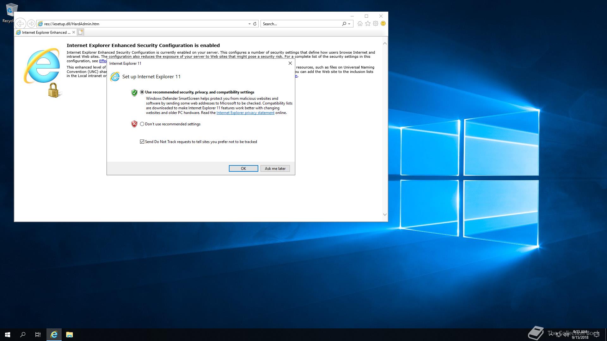Uncheck 'Send Do Not Track requests'
The height and width of the screenshot is (341, 607).
click(x=142, y=141)
